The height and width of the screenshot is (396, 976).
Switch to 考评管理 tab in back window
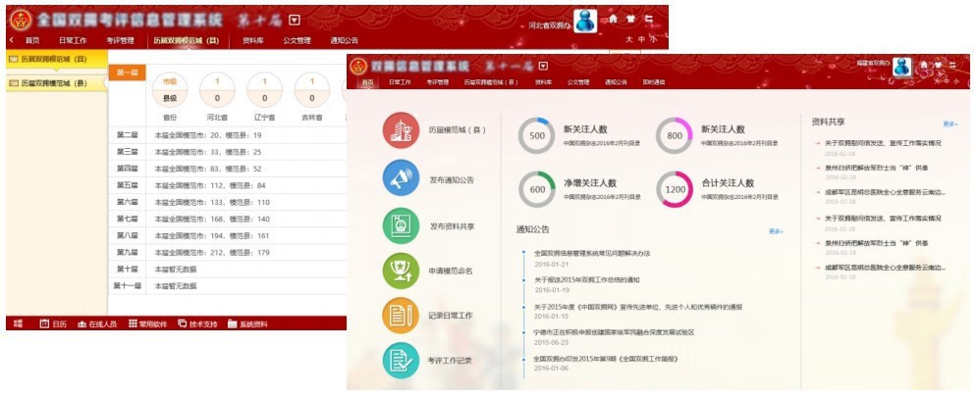coord(120,40)
